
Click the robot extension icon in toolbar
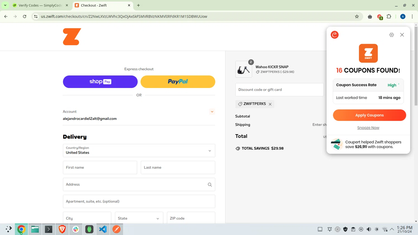(x=370, y=17)
